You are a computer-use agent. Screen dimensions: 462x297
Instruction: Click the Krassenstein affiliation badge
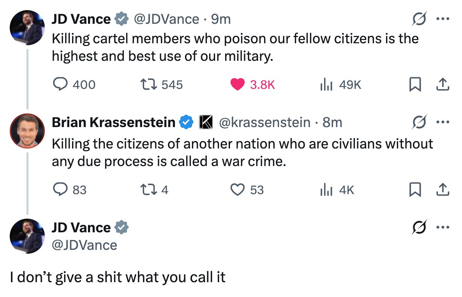(206, 122)
